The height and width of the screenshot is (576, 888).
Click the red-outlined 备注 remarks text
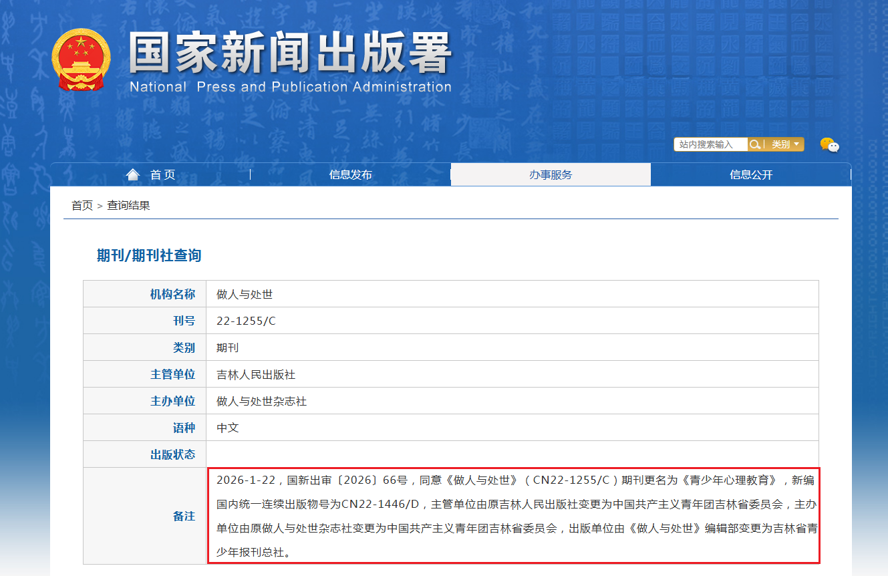pos(512,516)
